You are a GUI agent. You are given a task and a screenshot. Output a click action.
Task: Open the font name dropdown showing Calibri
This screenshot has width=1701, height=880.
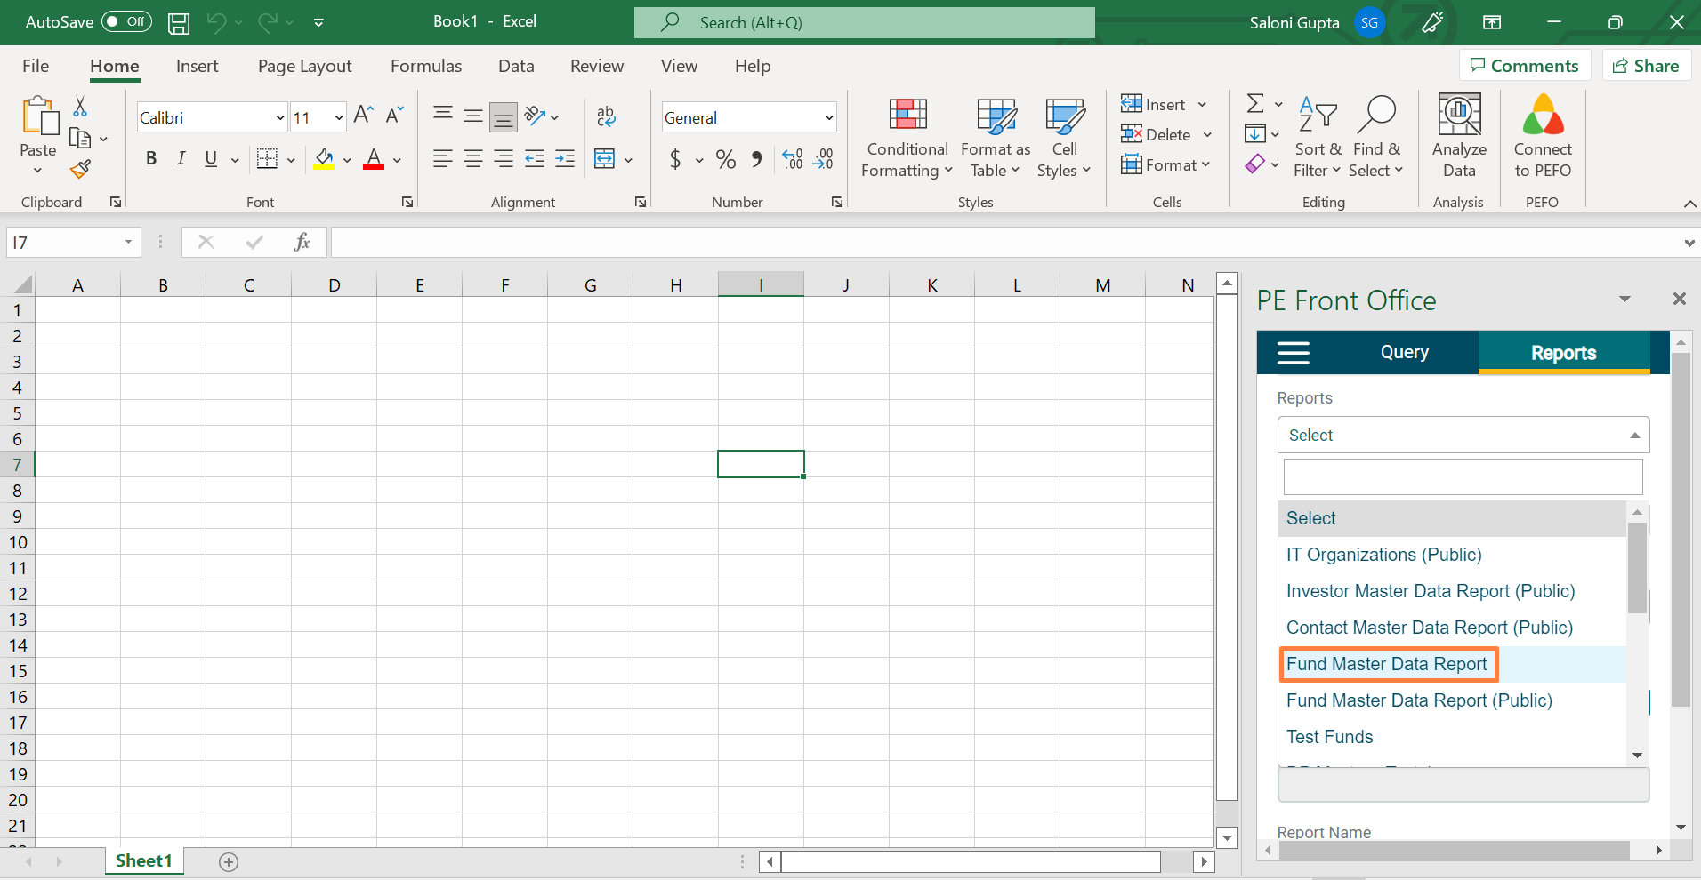click(279, 118)
